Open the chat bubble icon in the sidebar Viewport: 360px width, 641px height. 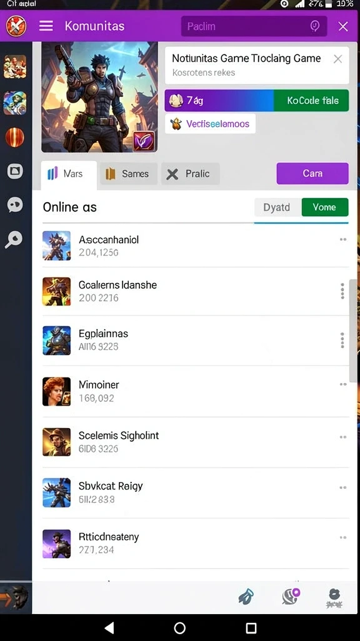click(x=15, y=205)
